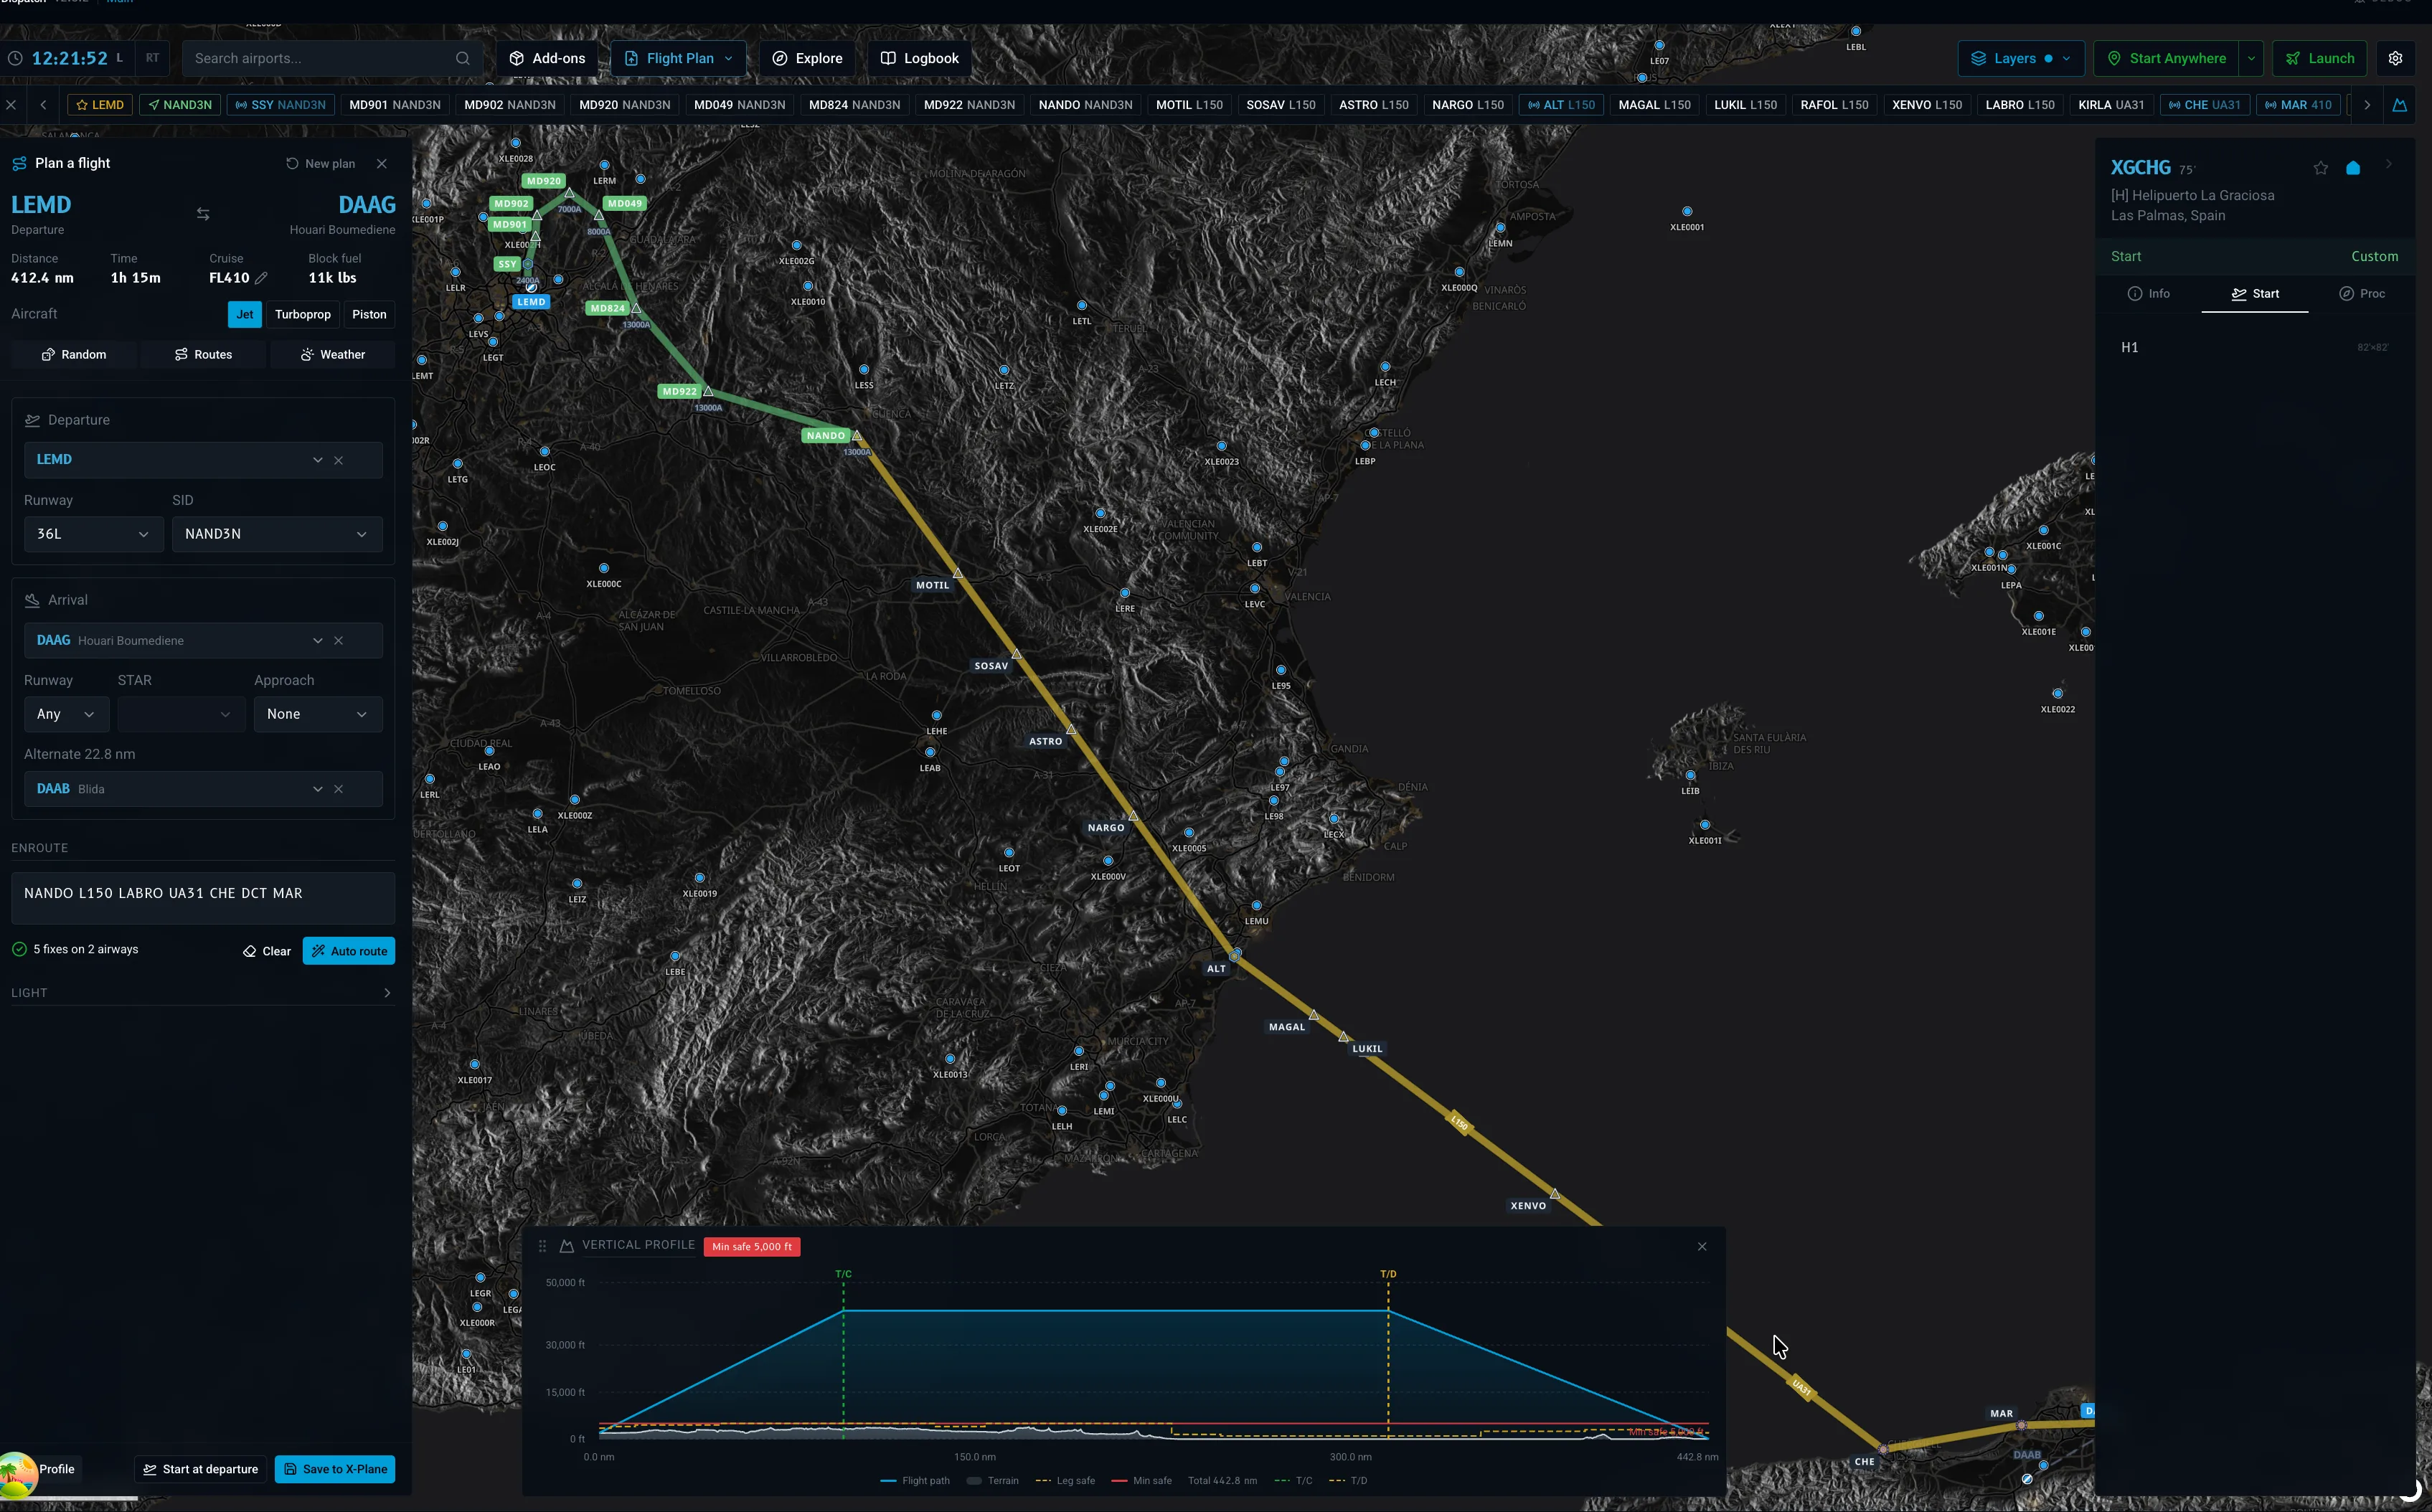Image resolution: width=2432 pixels, height=1512 pixels.
Task: Close the Vertical Profile panel
Action: click(x=1701, y=1246)
